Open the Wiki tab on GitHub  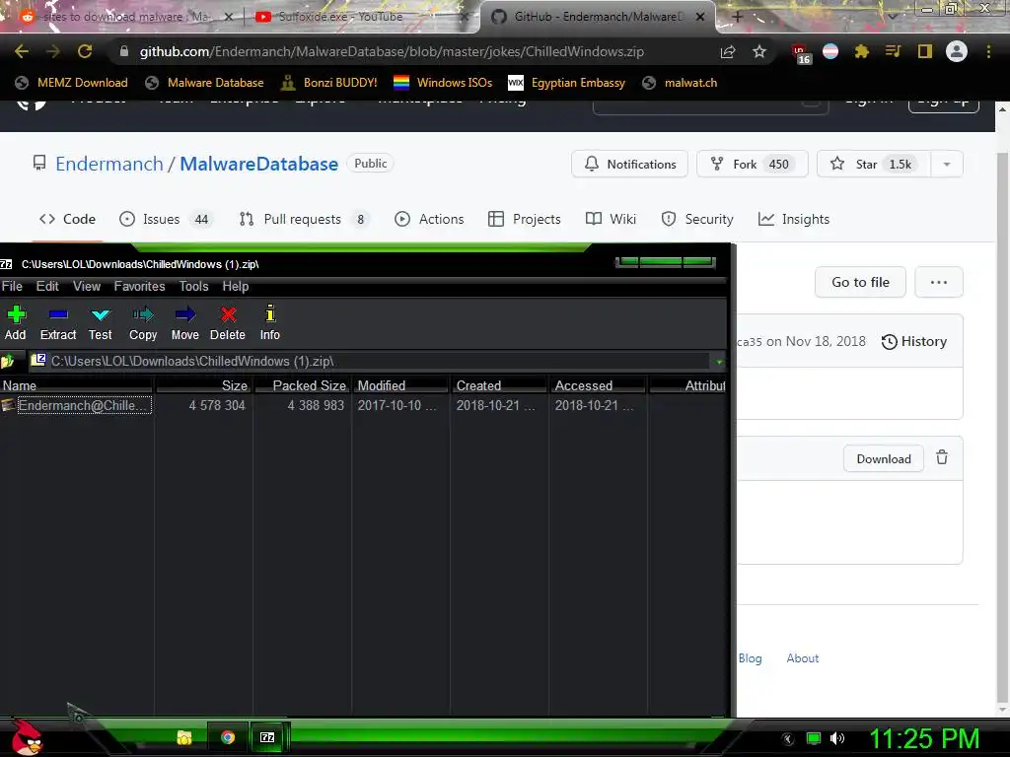[611, 219]
